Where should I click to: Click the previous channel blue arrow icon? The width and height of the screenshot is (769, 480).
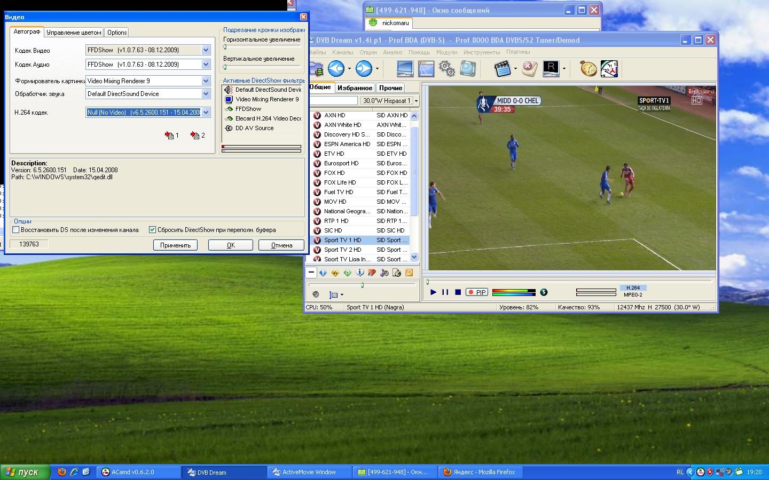click(x=336, y=68)
